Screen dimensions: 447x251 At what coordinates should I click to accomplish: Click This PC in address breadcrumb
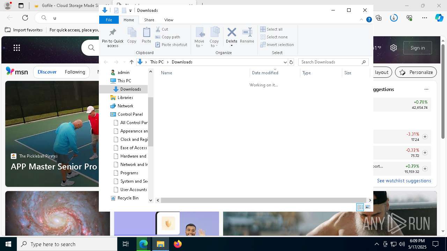(x=157, y=62)
